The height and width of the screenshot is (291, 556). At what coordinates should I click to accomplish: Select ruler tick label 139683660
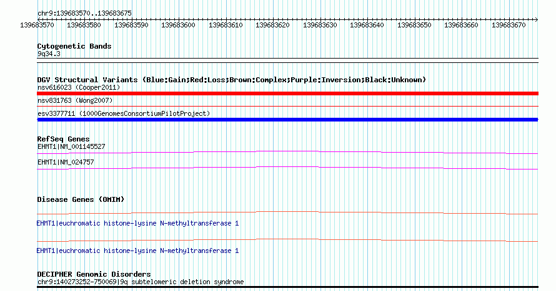tap(461, 25)
